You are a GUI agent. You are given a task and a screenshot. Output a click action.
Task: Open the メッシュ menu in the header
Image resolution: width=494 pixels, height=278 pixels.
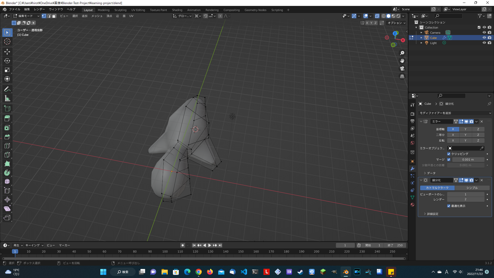pos(97,16)
